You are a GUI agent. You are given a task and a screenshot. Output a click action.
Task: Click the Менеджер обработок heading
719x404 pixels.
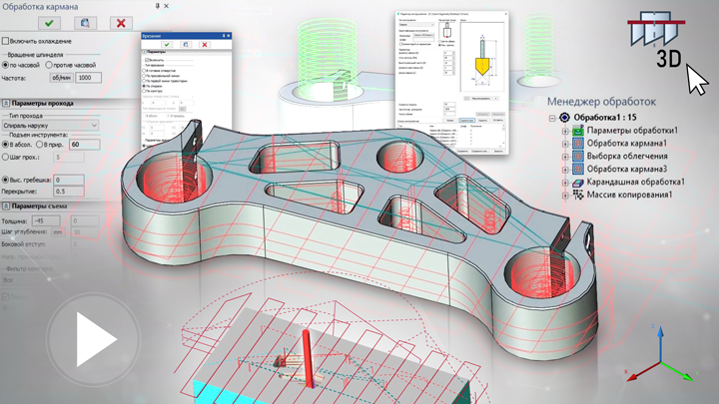click(x=601, y=101)
